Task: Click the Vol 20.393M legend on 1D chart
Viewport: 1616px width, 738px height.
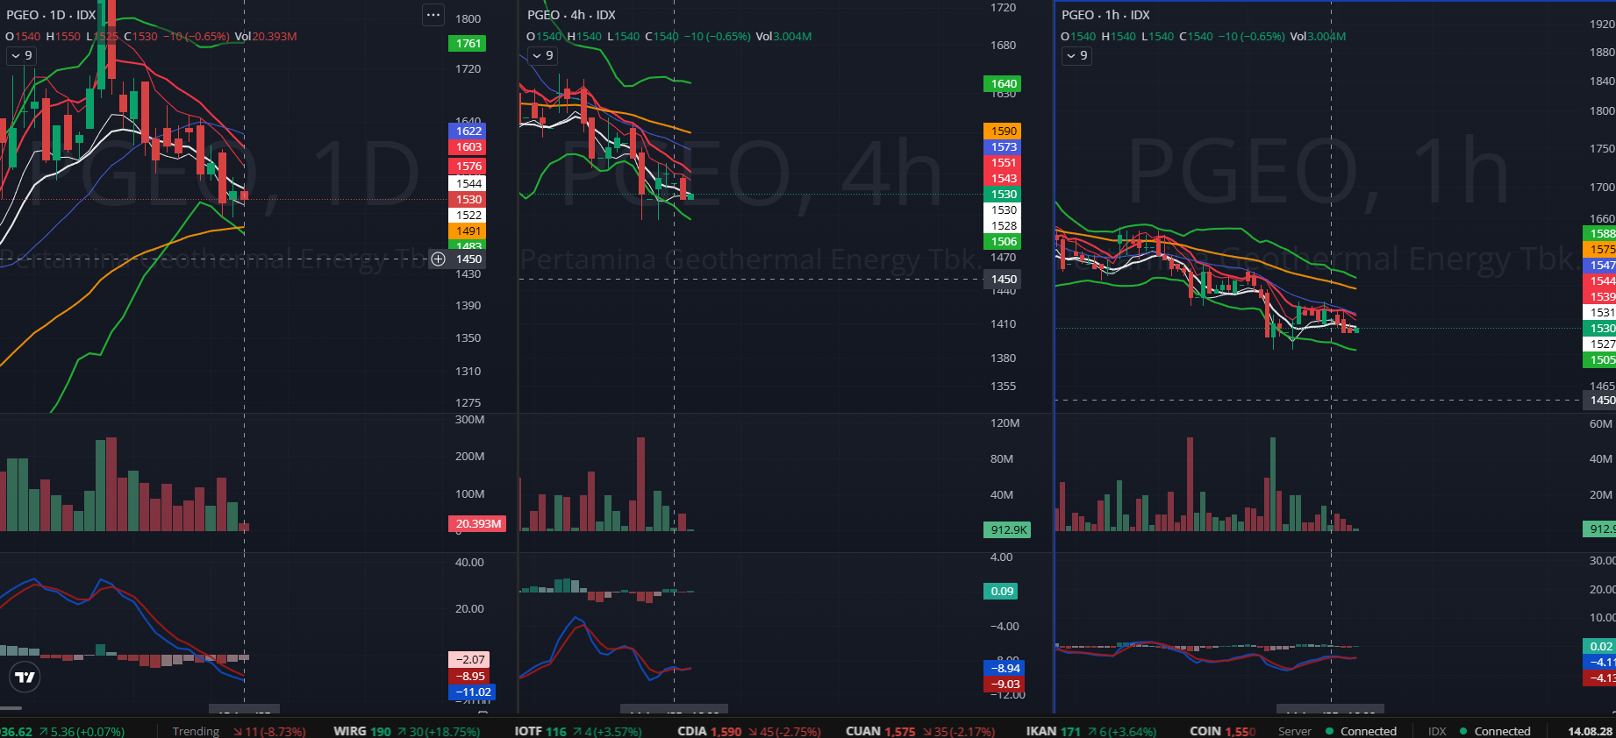Action: click(x=266, y=36)
